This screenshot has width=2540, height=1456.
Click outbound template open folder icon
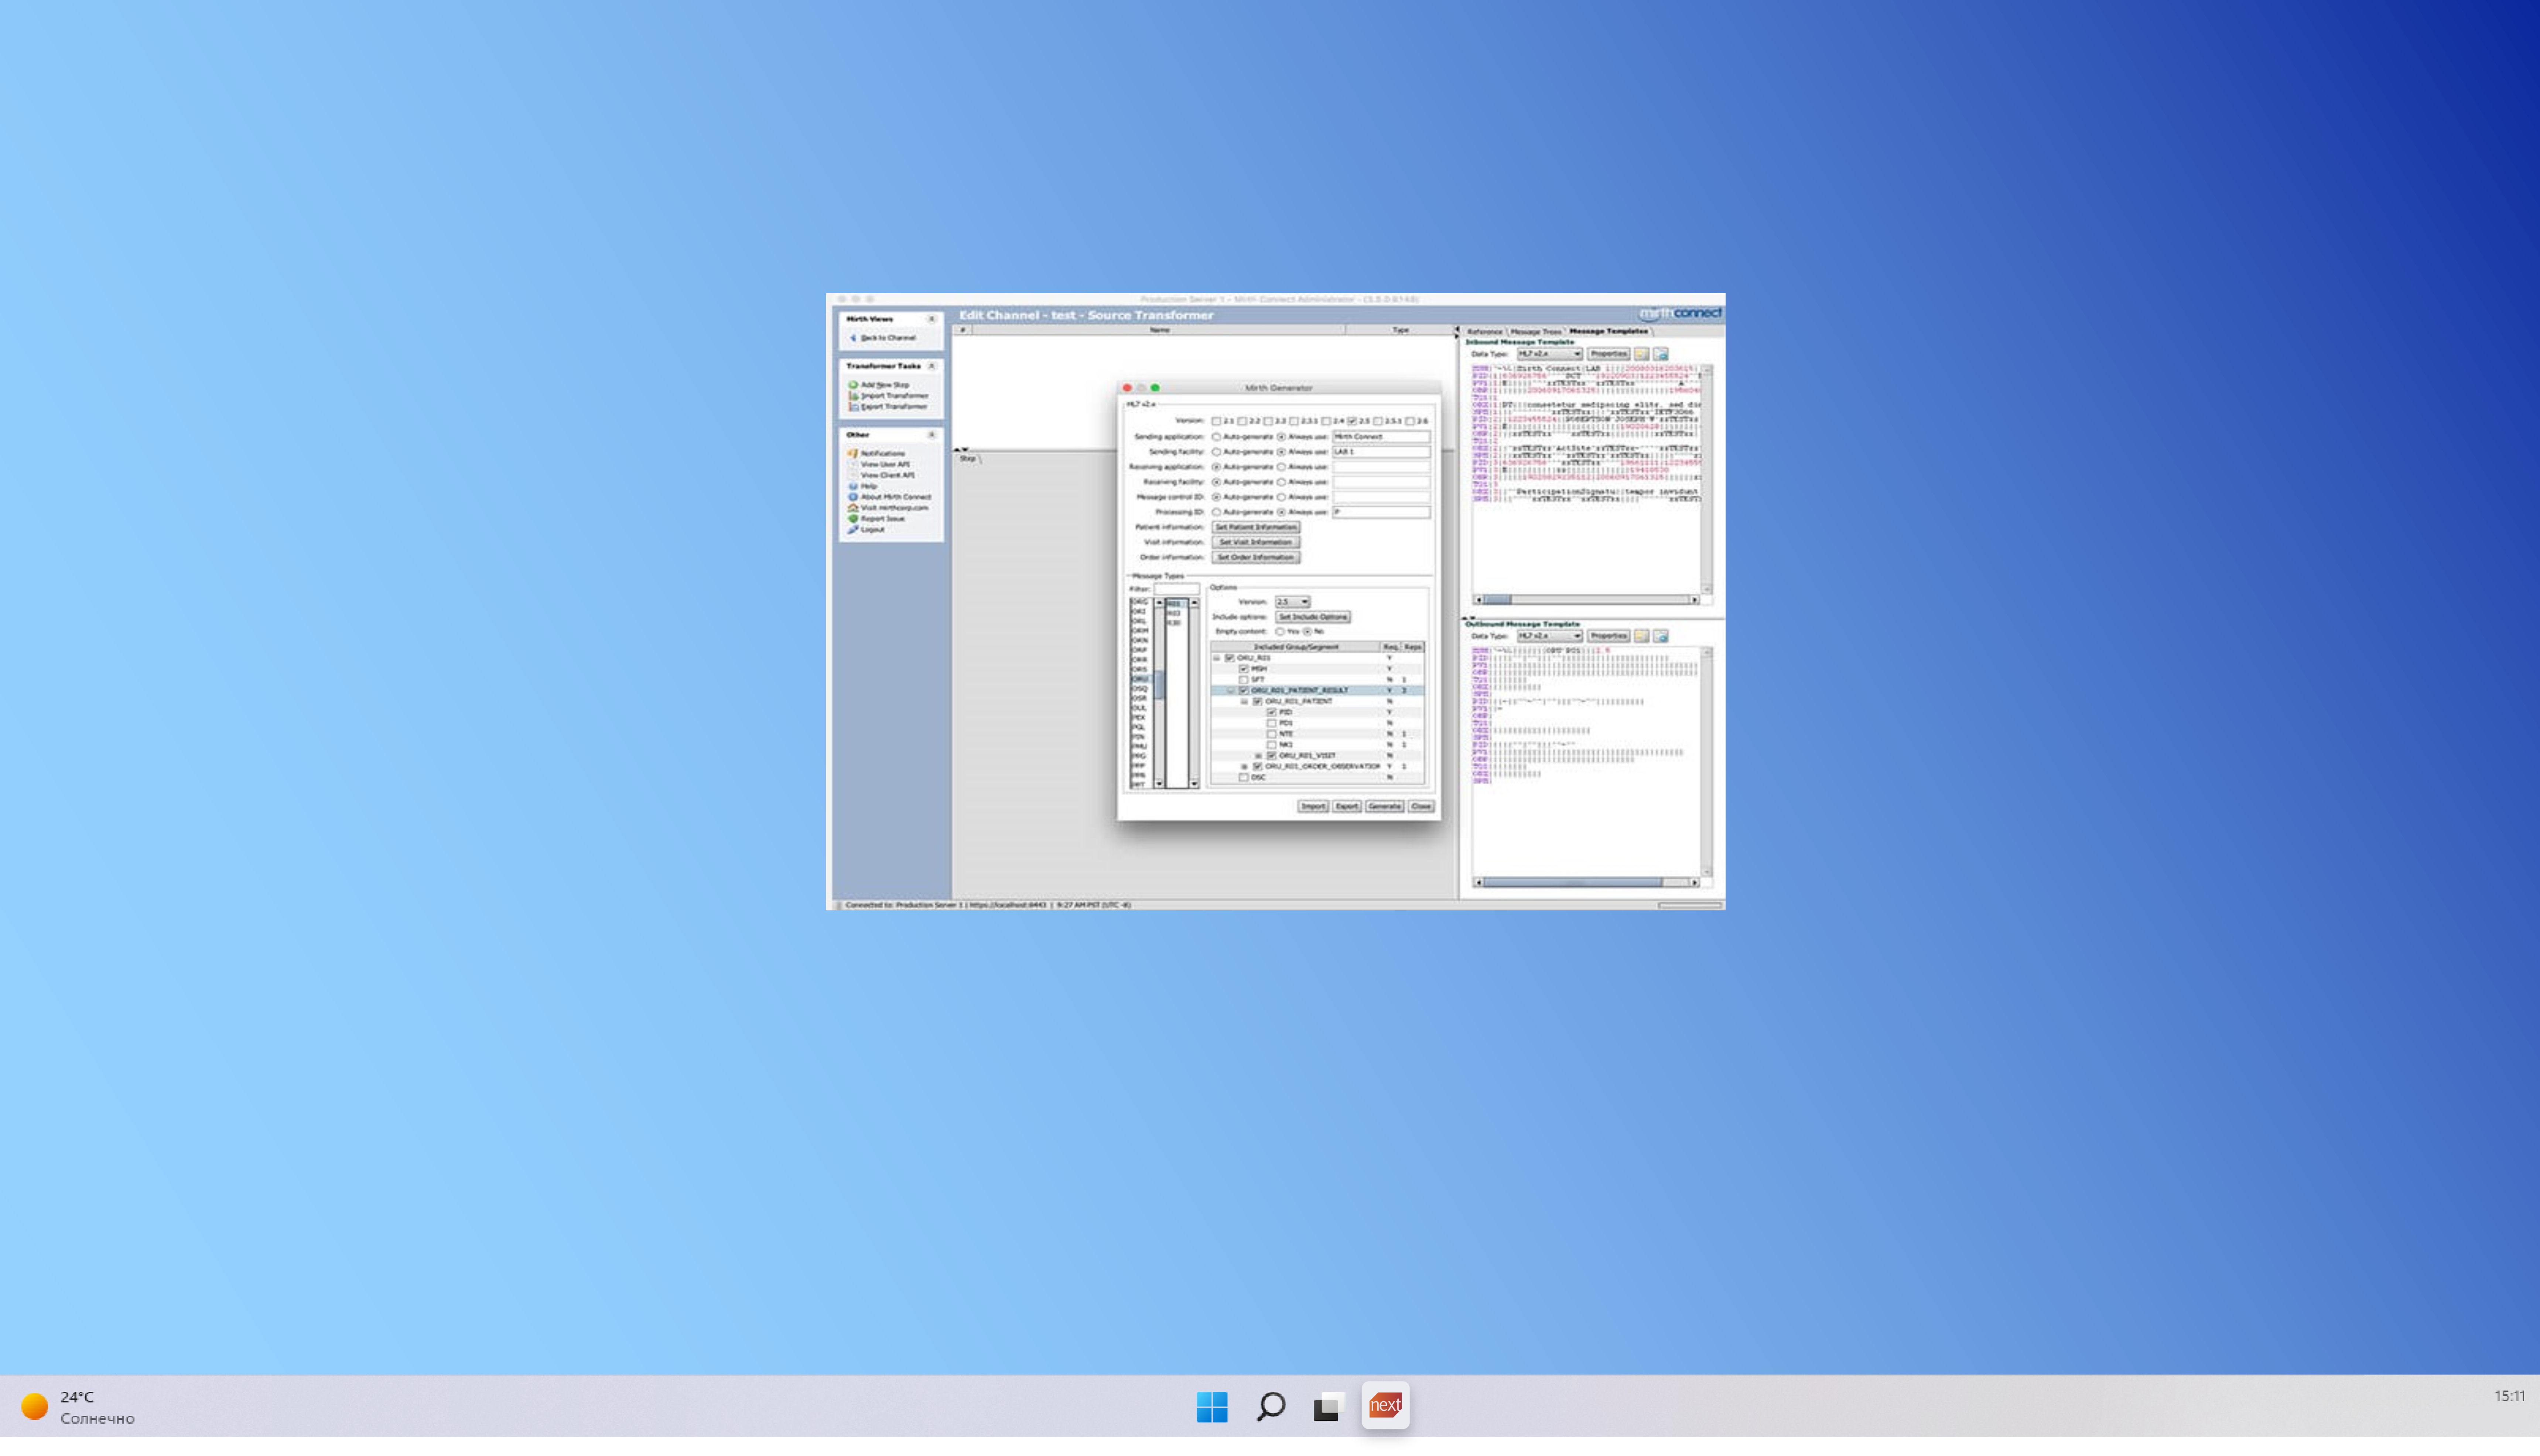1642,636
